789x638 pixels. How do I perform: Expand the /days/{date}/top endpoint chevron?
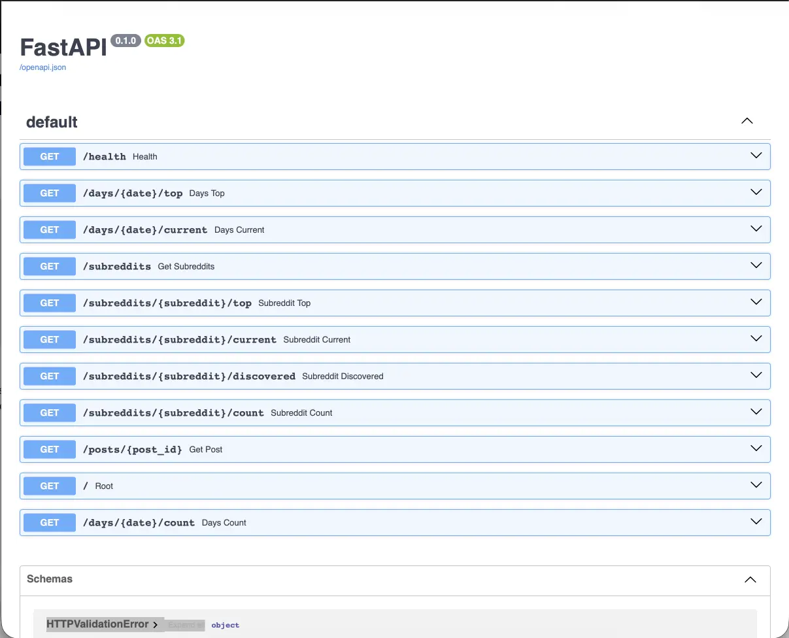[x=756, y=192]
